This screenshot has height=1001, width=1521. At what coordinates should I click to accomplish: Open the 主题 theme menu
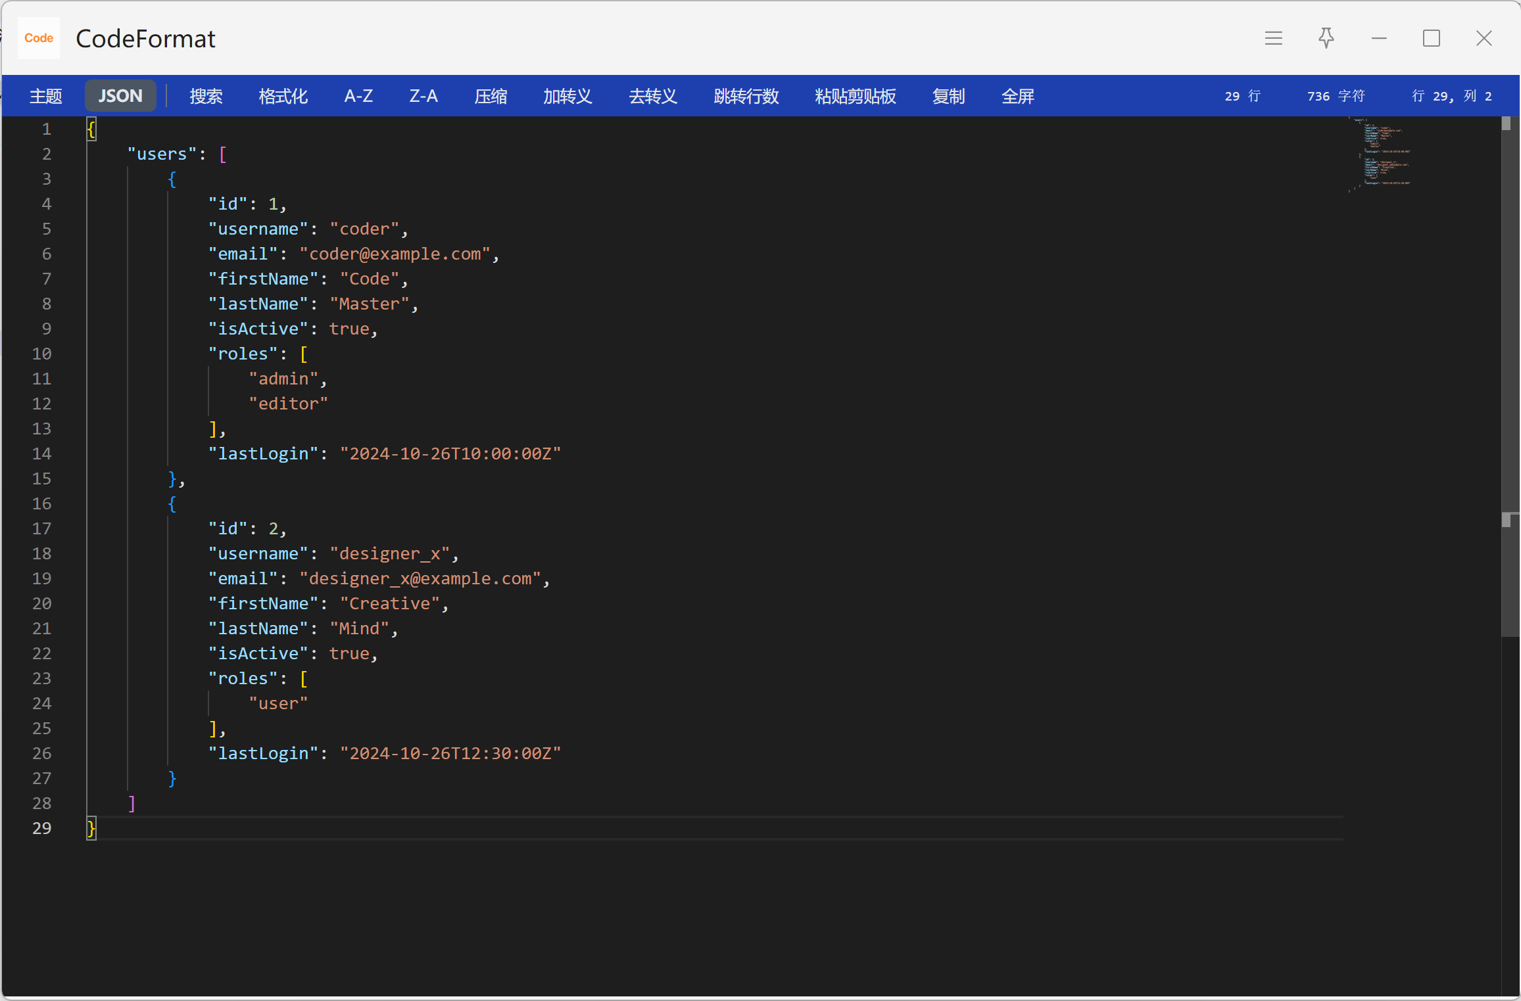46,96
